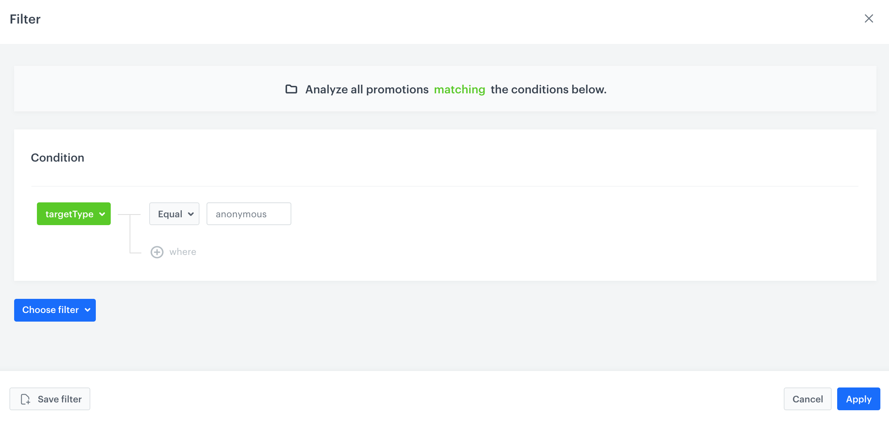Click the folder icon beside Analyze all promotions
889x422 pixels.
tap(291, 89)
